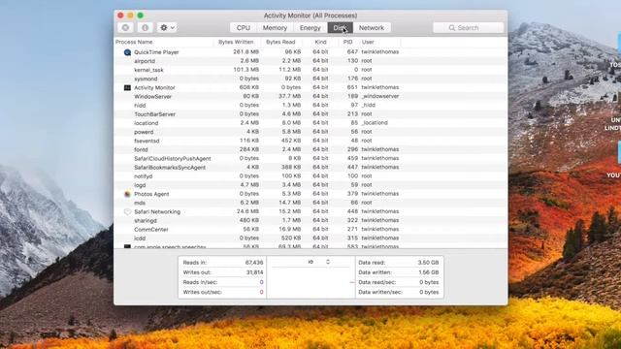Select the sharingd process row
621x349 pixels.
(310, 220)
